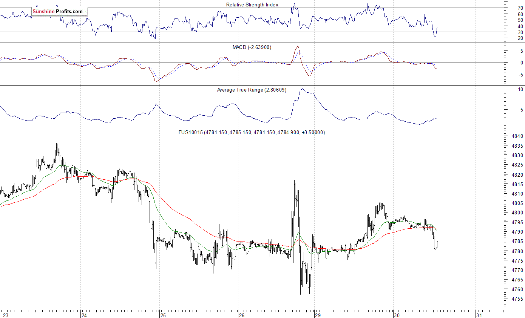Click the SunshineProfits.com logo
The height and width of the screenshot is (318, 525).
pyautogui.click(x=59, y=11)
